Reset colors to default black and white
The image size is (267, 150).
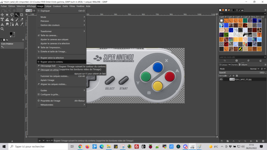10,36
